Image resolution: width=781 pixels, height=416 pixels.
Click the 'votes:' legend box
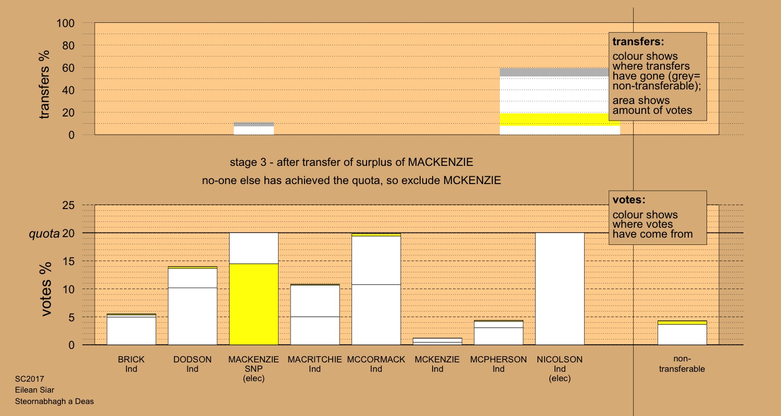pyautogui.click(x=658, y=217)
